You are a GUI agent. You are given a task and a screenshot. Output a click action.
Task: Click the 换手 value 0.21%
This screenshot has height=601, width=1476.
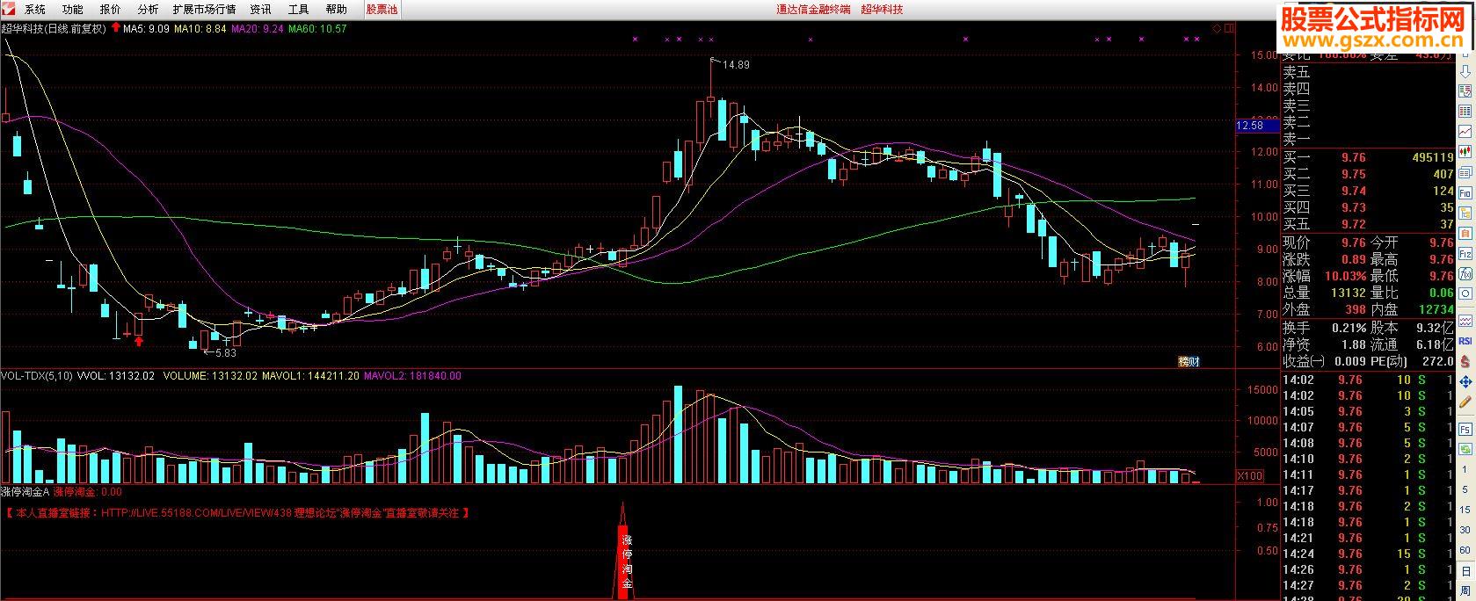(1349, 327)
